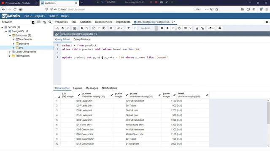Click the Paste rows icon

click(x=104, y=28)
